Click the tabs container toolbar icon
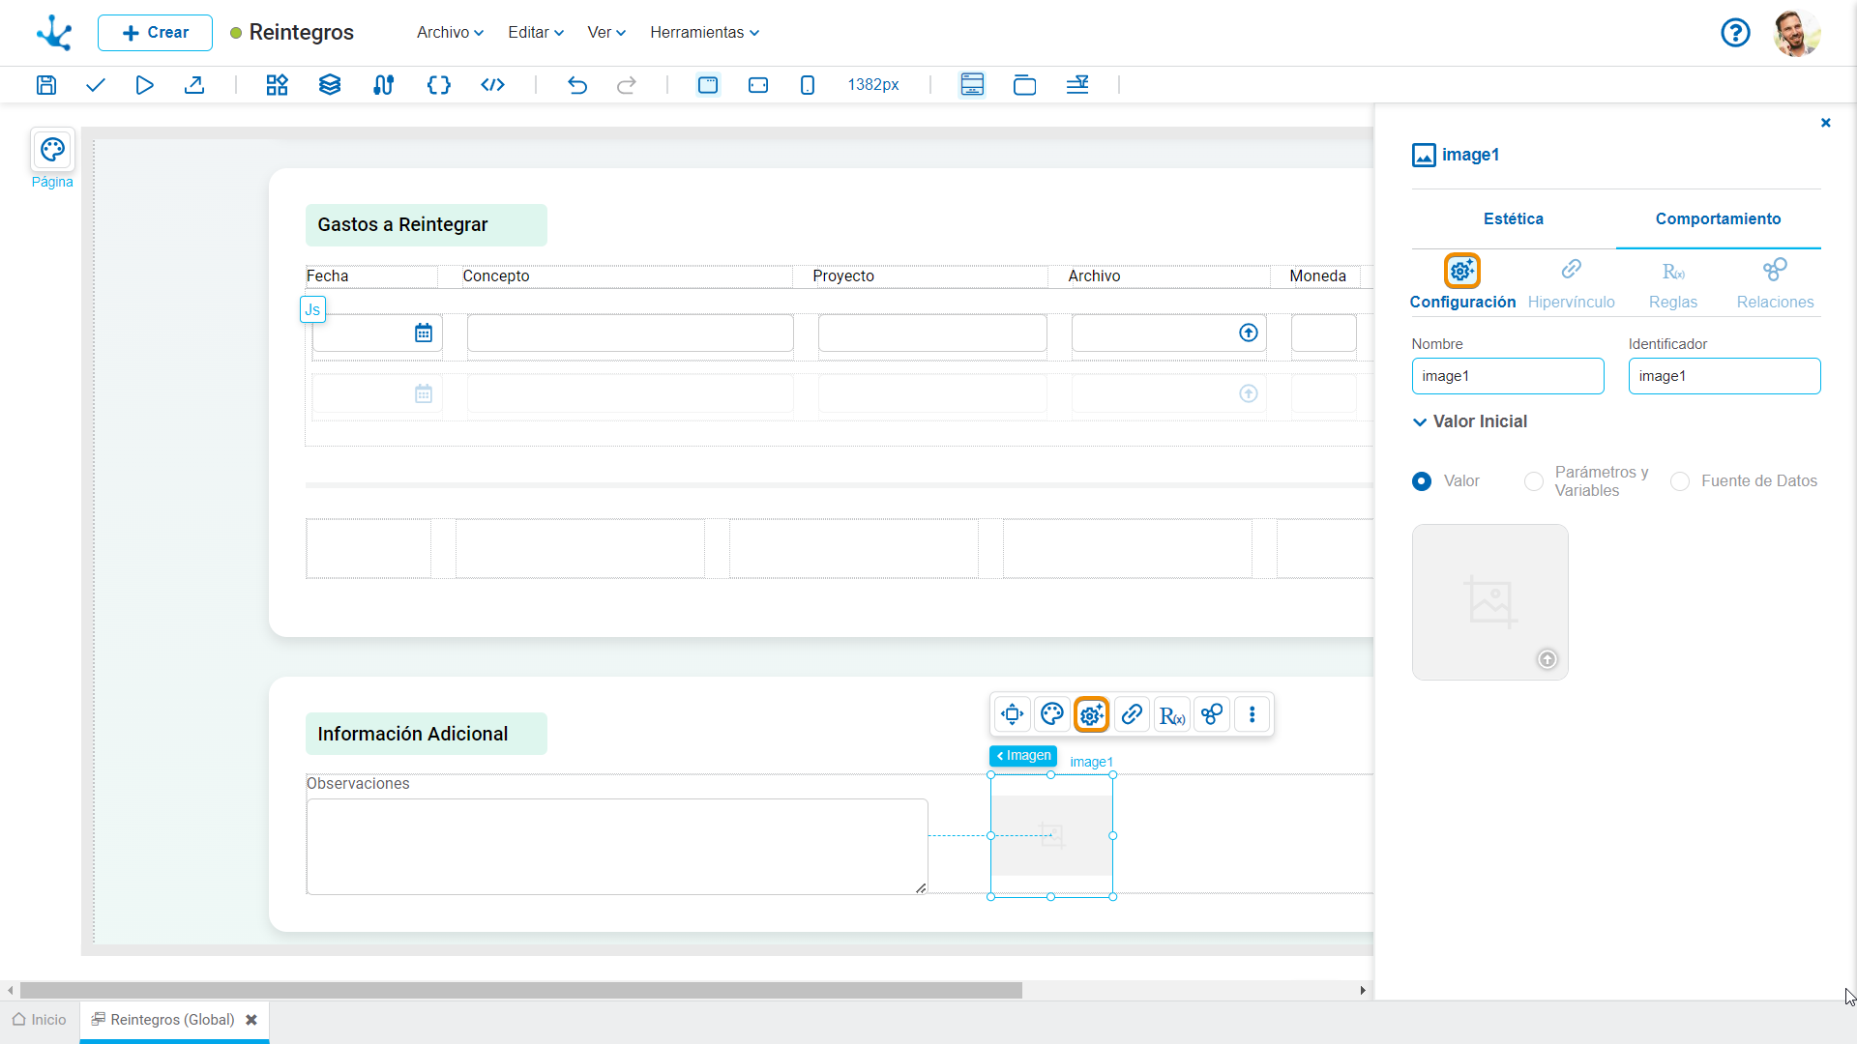Viewport: 1857px width, 1044px height. (1024, 85)
